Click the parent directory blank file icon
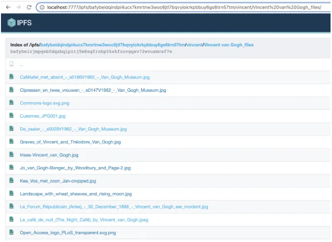Screen dimensions: 332x242 pos(11,64)
